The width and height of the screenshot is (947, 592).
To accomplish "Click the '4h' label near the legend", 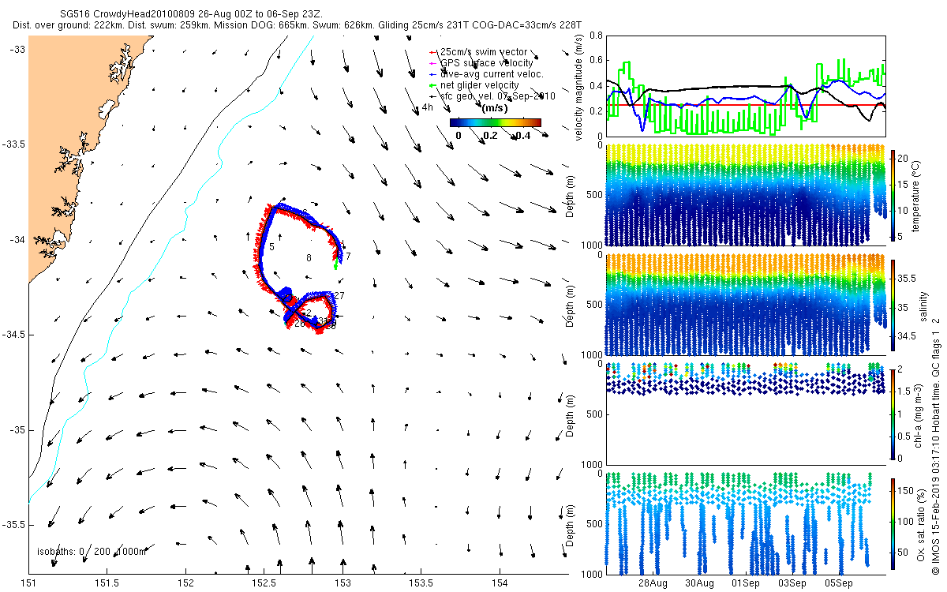I will pyautogui.click(x=428, y=107).
